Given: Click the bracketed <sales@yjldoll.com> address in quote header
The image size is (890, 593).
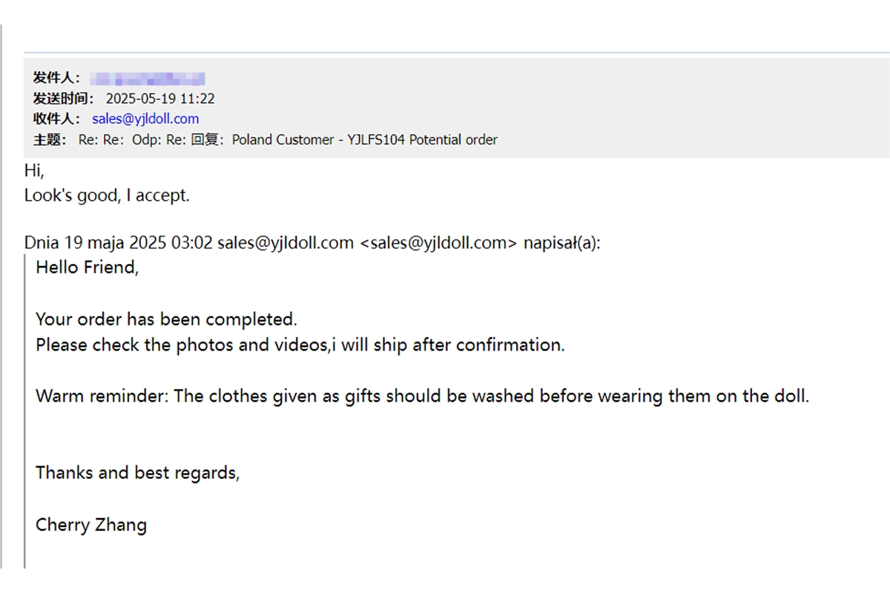Looking at the screenshot, I should point(438,242).
